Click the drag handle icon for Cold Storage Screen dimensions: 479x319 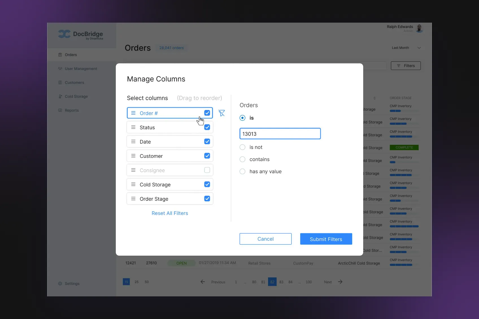tap(133, 184)
